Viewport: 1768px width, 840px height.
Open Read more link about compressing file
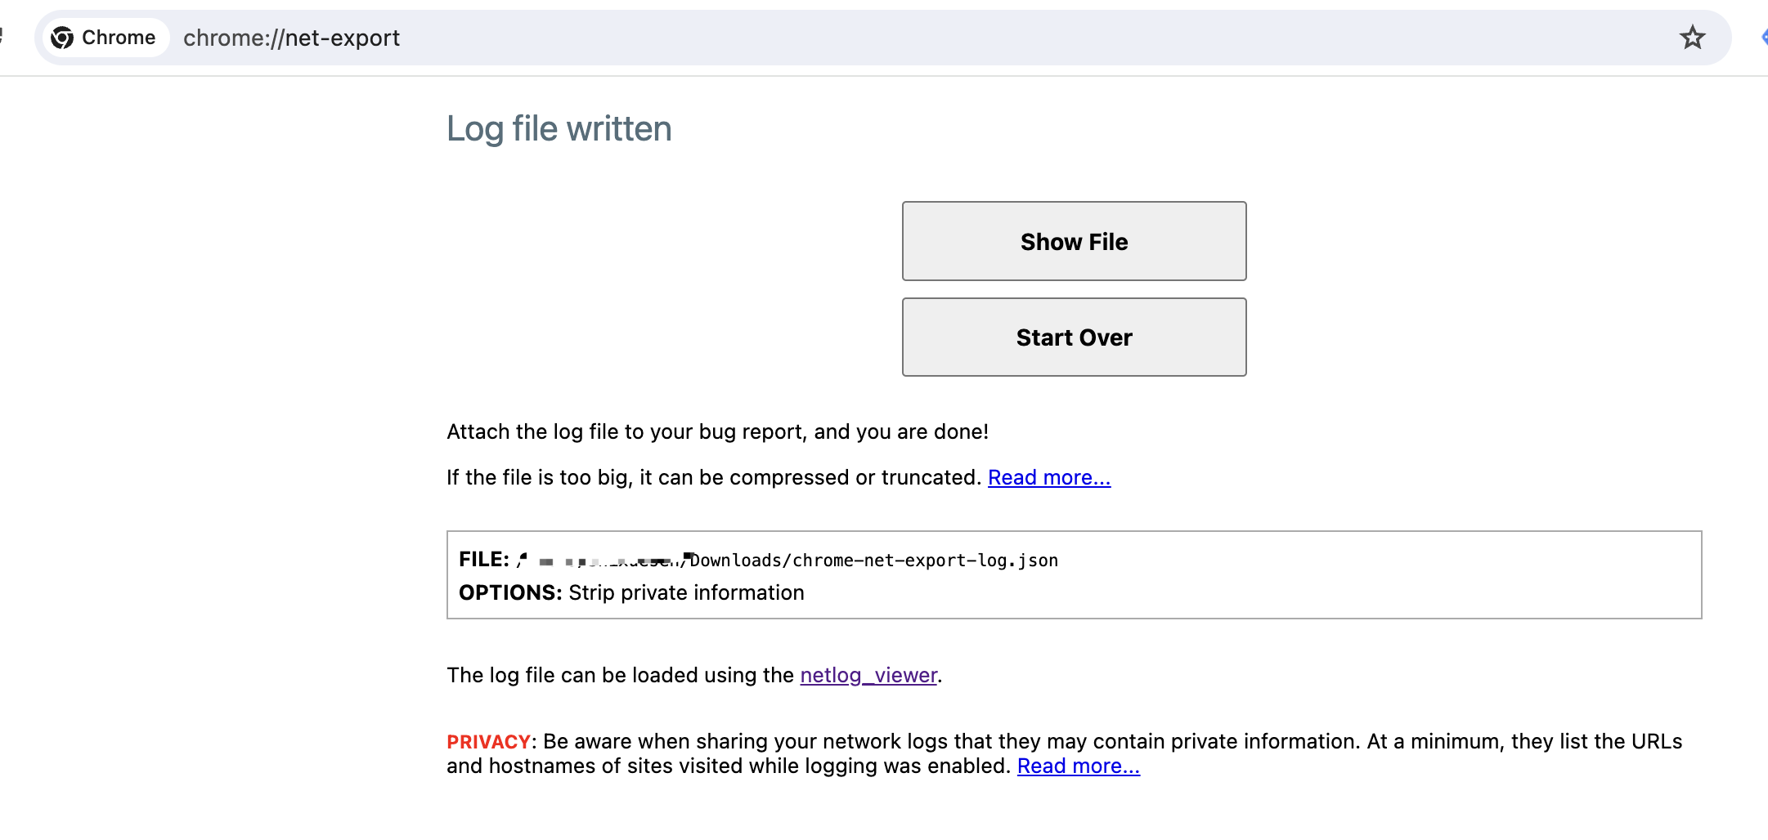[1048, 477]
